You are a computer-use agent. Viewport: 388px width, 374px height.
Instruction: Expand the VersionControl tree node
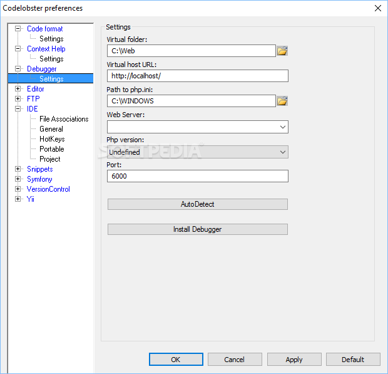click(x=18, y=189)
